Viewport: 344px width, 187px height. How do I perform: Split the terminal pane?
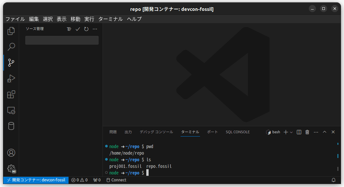coord(299,132)
